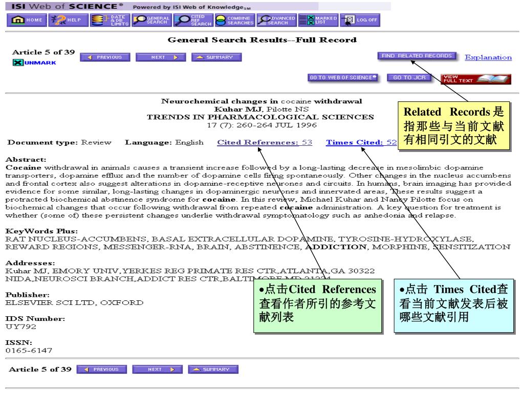Click the IDS Number value UY792
Screen dimensions: 524x393
coord(20,326)
